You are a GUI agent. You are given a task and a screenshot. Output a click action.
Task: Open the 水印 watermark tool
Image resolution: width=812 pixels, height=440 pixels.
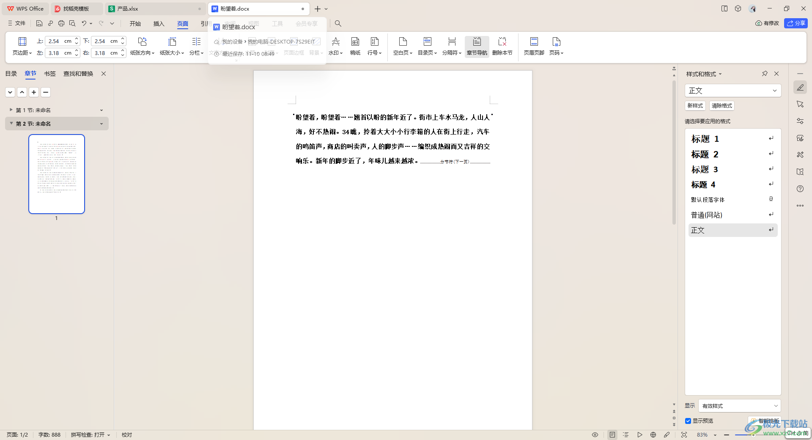coord(335,46)
